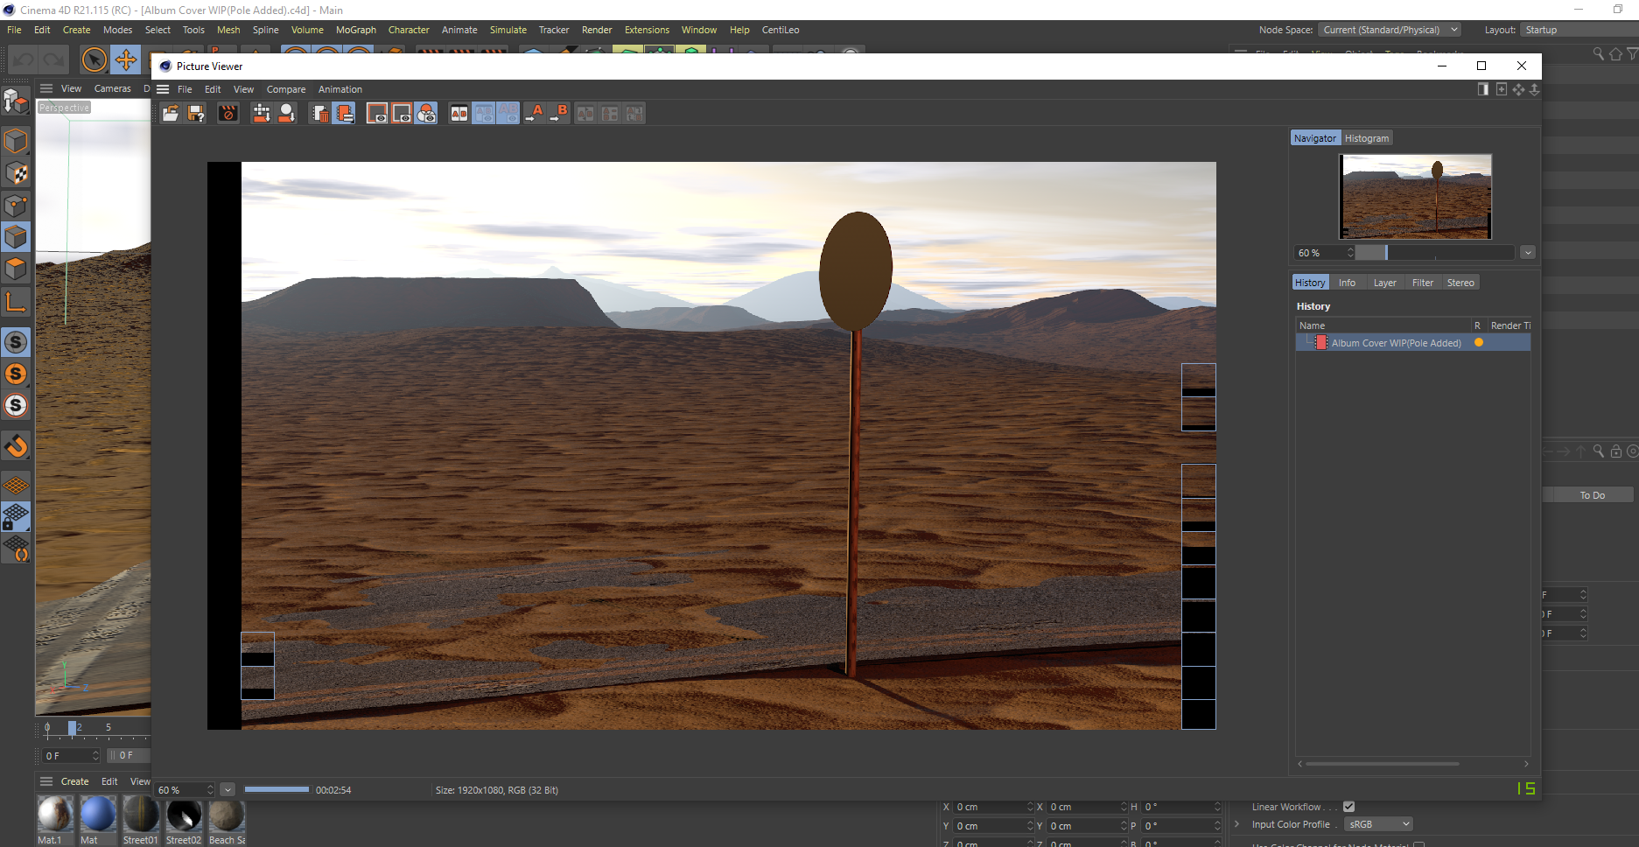The image size is (1639, 847).
Task: Open Input Color Profile sRGB dropdown
Action: pos(1379,824)
